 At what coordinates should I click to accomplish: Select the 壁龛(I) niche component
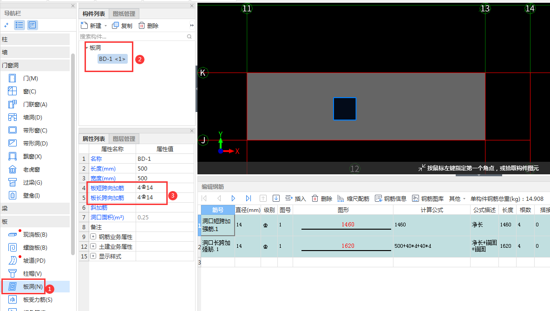tap(31, 196)
